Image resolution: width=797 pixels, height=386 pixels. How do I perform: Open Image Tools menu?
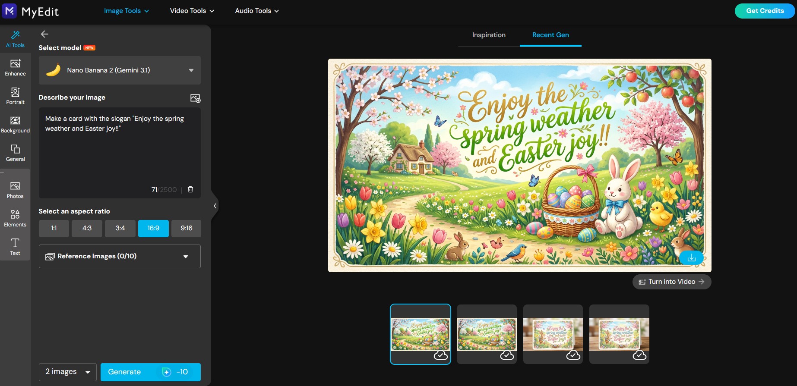127,11
